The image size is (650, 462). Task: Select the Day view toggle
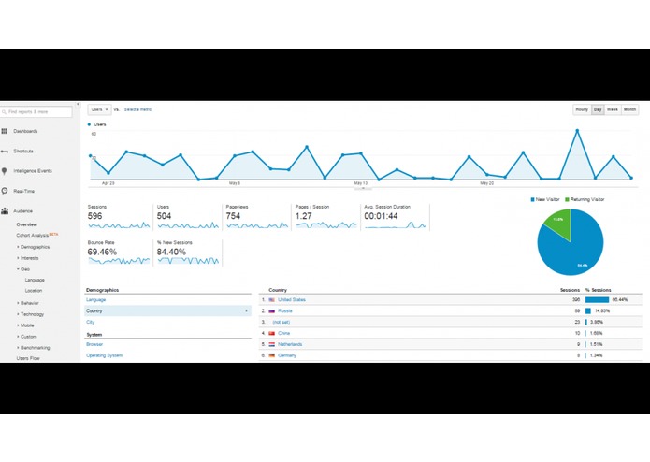coord(598,109)
